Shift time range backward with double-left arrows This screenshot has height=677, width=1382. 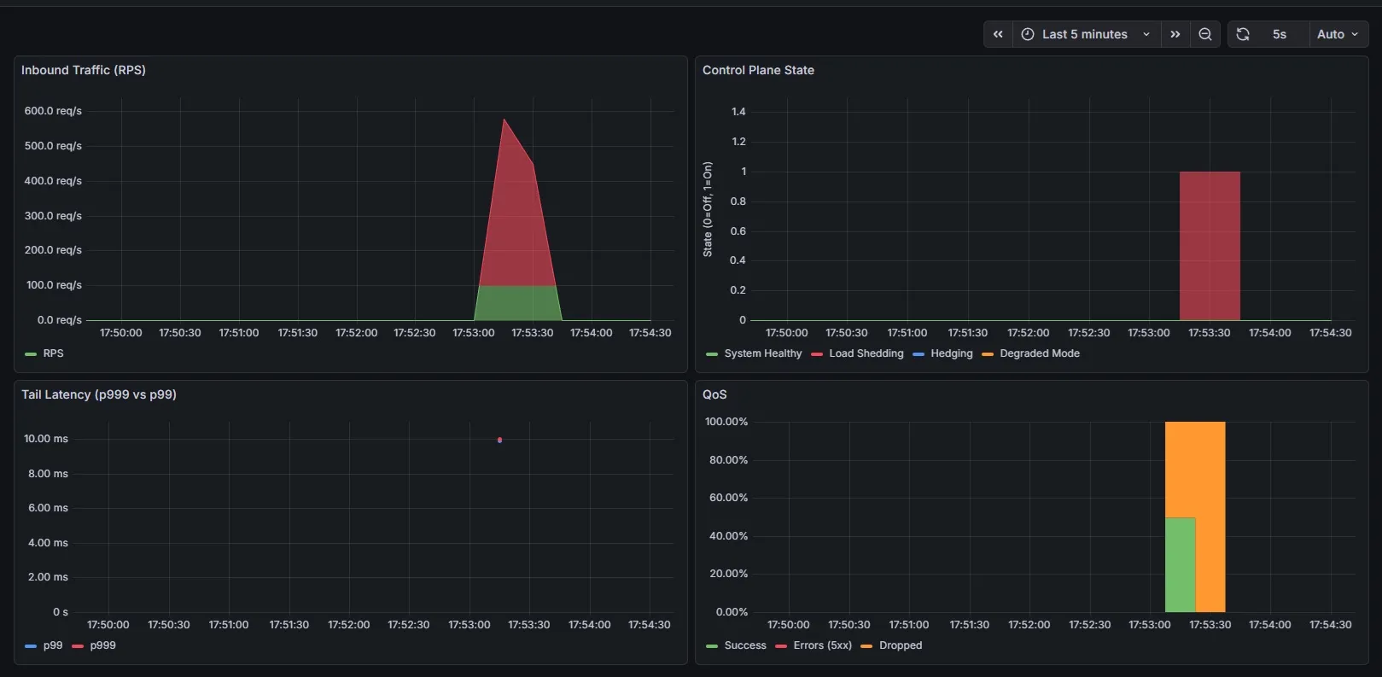pos(998,34)
